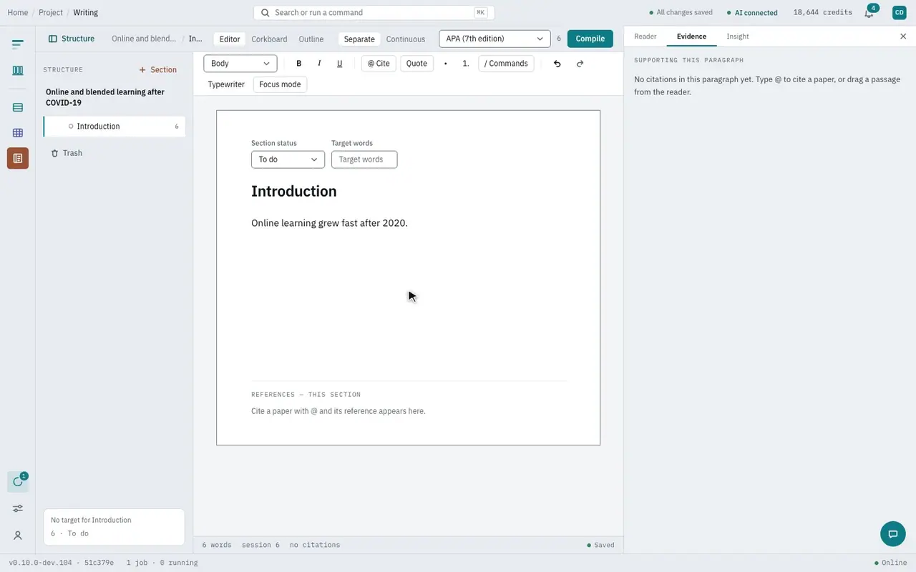Screen dimensions: 916x572
Task: Click the Target words input field
Action: click(x=364, y=159)
